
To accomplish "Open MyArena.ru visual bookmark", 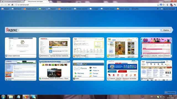I will point(54,48).
